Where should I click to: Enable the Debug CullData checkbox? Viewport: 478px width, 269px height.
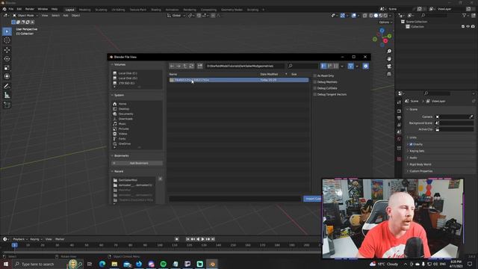coord(315,88)
